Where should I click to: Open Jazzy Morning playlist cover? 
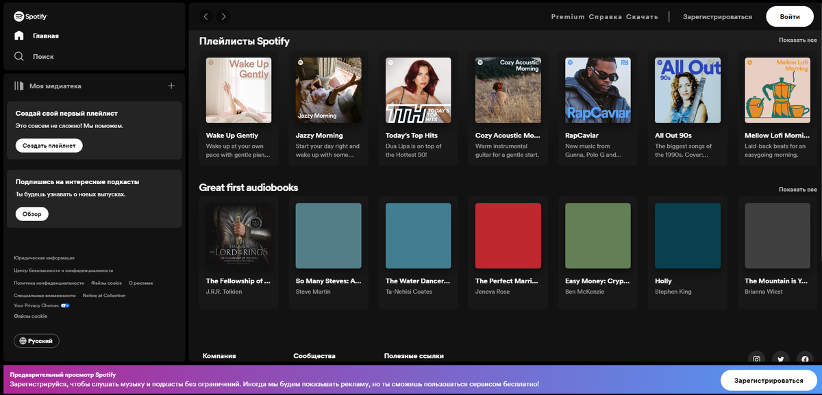coord(328,90)
